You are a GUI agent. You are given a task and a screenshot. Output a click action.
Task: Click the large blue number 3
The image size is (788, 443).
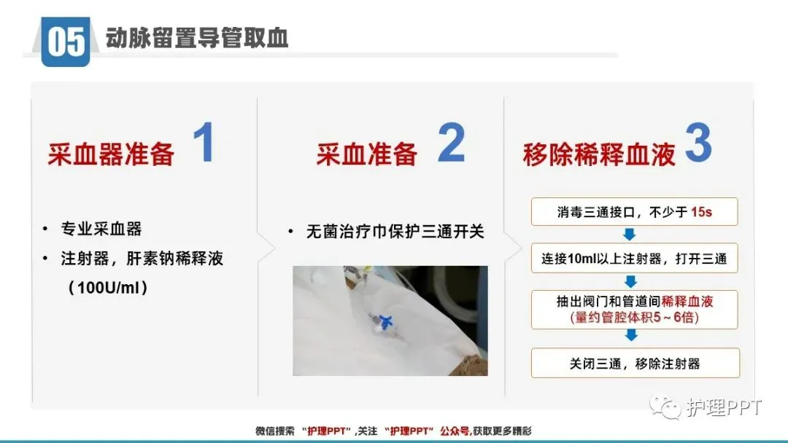pos(698,143)
